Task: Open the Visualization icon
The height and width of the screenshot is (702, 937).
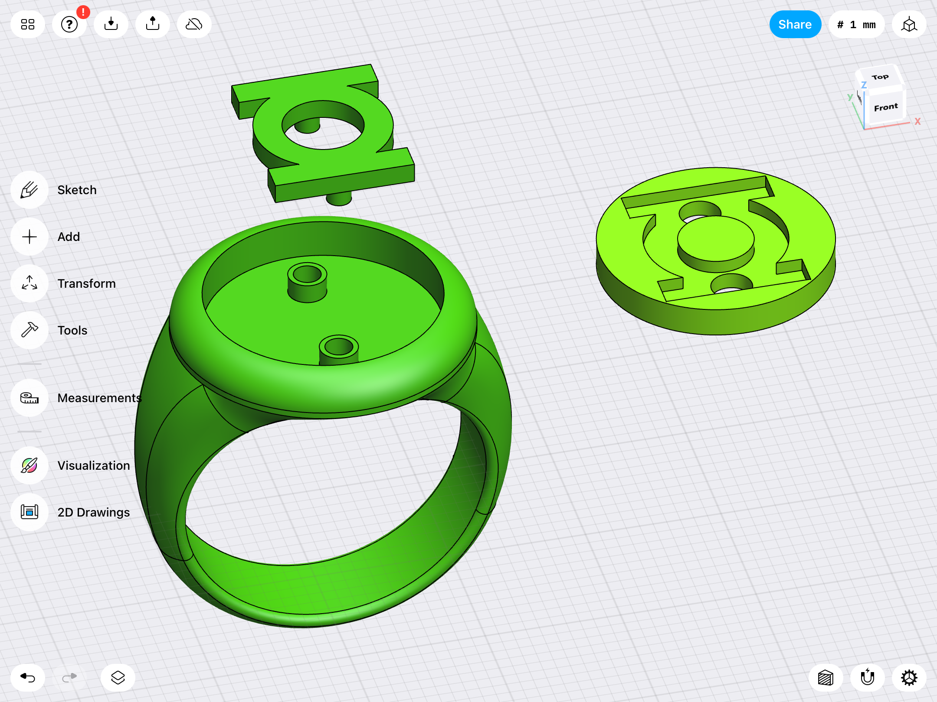Action: [29, 465]
